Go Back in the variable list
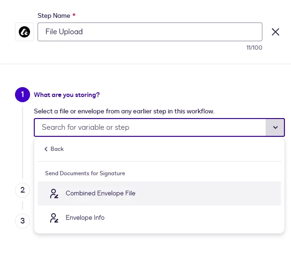The width and height of the screenshot is (291, 253). 54,149
